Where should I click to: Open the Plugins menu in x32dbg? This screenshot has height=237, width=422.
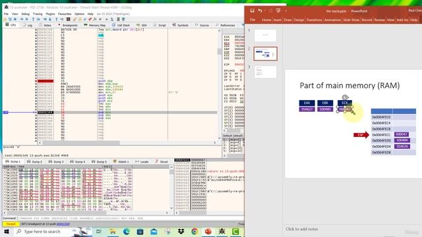coord(50,14)
